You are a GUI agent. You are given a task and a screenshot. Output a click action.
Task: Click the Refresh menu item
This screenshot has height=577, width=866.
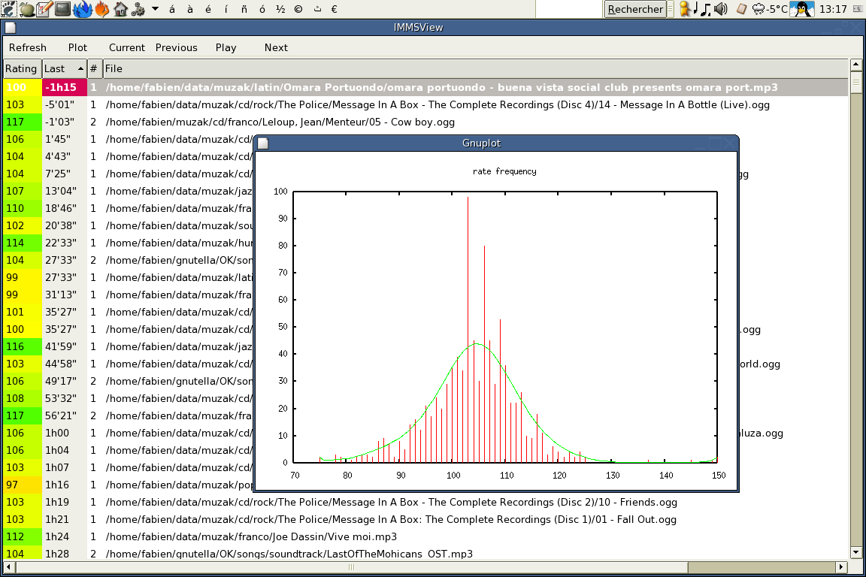pos(28,47)
